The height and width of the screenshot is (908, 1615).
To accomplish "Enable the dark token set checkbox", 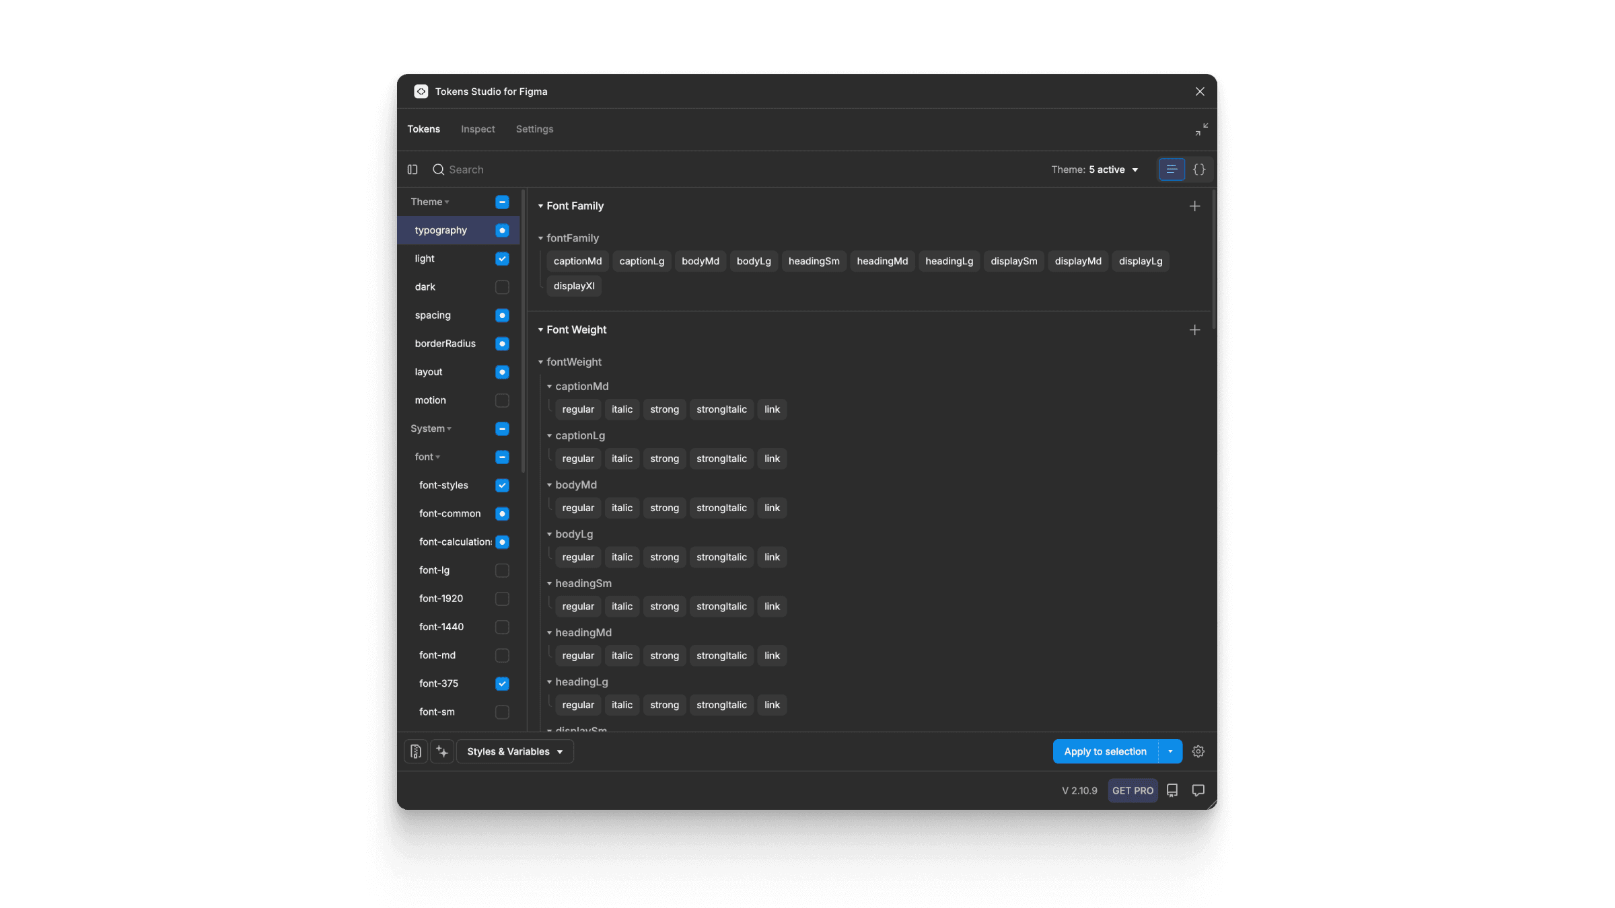I will pyautogui.click(x=502, y=287).
